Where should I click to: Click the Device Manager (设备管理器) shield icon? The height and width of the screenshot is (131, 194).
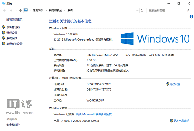4,27
